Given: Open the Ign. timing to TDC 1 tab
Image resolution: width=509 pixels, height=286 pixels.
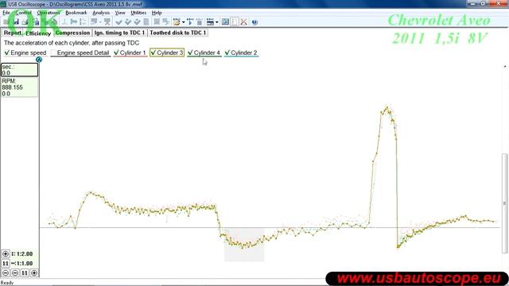Looking at the screenshot, I should tap(119, 33).
